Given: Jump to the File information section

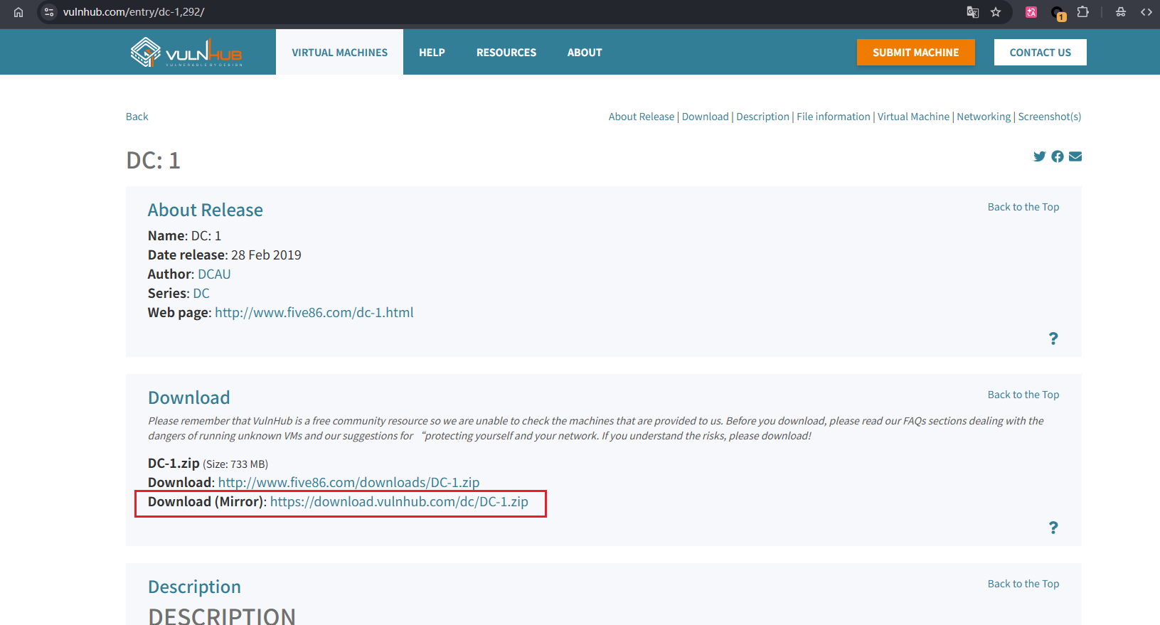Looking at the screenshot, I should (x=833, y=117).
